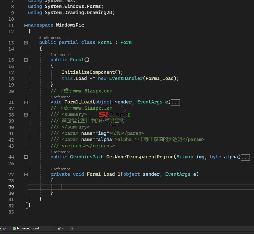This screenshot has height=234, width=254.
Task: Click the code cleanup broom icon
Action: click(59, 228)
